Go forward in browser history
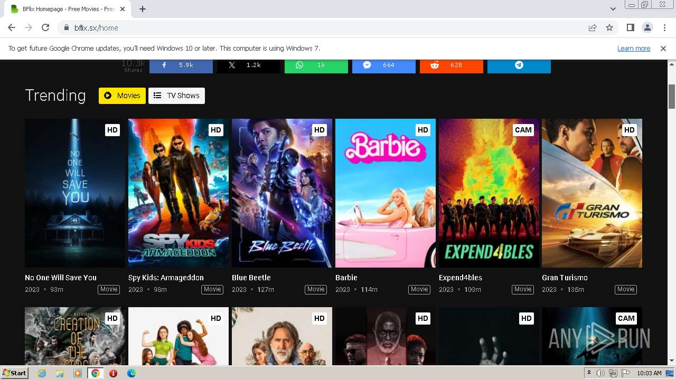 click(29, 27)
